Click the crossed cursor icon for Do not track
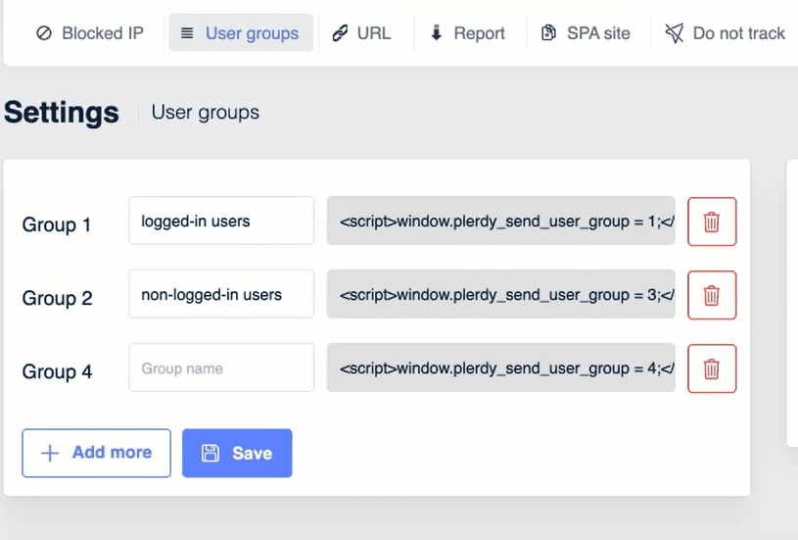 tap(674, 33)
